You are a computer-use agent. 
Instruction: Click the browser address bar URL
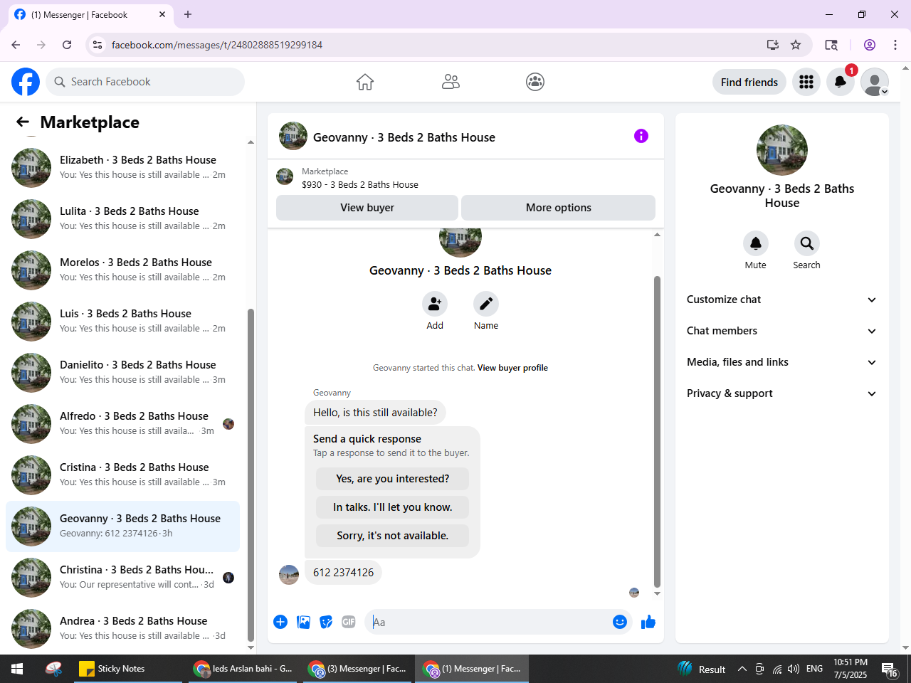tap(217, 45)
